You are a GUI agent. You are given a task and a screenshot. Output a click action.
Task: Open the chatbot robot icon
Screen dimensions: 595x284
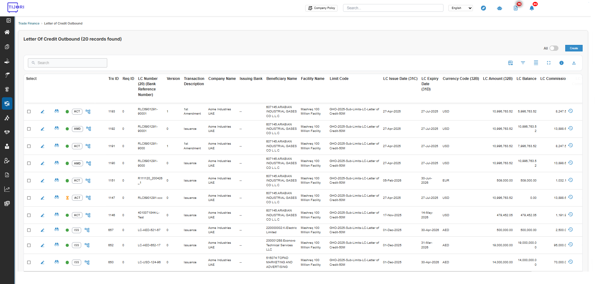pyautogui.click(x=500, y=8)
